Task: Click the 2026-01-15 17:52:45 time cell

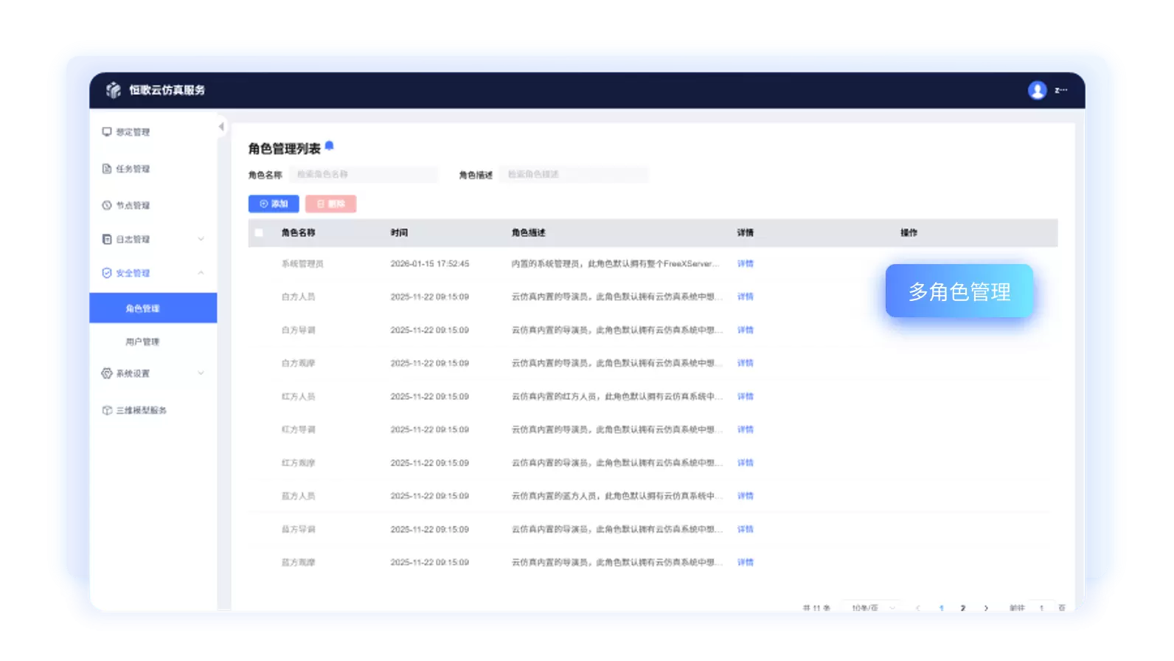Action: (x=430, y=263)
